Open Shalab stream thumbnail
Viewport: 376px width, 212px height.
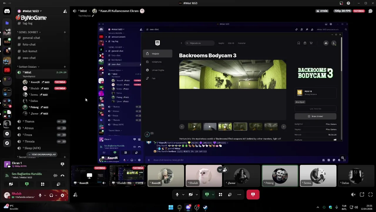(x=127, y=176)
